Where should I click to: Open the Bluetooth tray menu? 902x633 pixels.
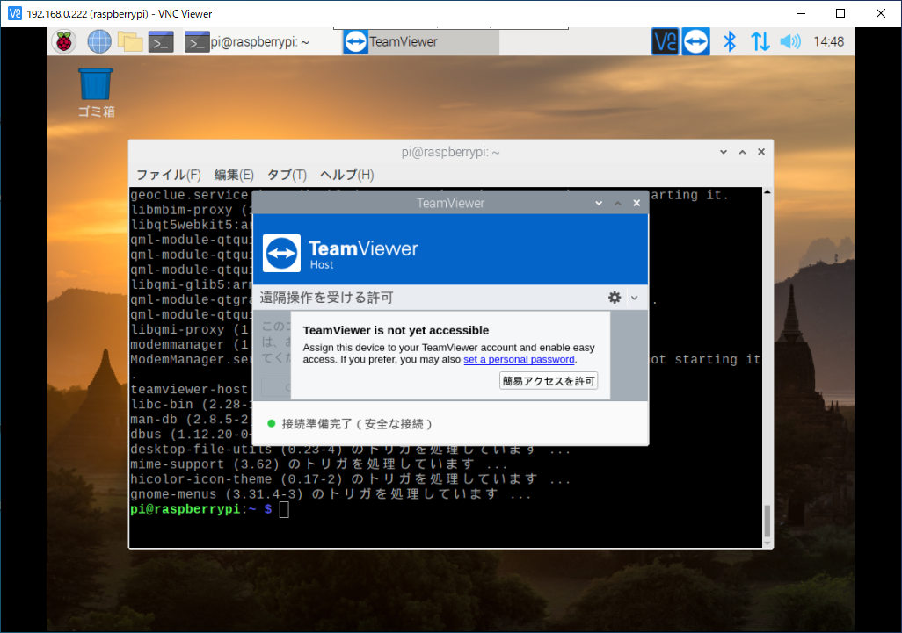730,42
